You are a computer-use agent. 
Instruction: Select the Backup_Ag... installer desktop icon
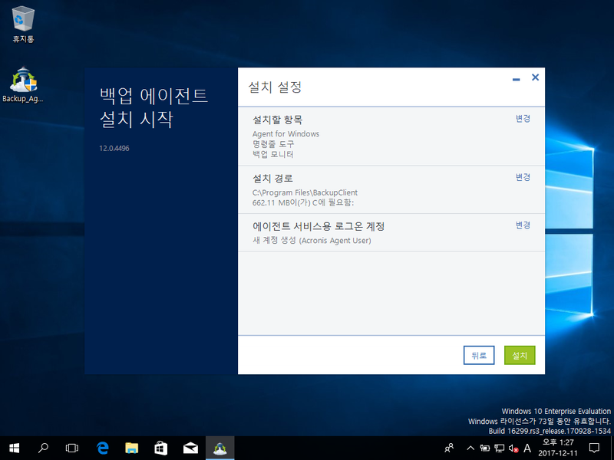23,84
